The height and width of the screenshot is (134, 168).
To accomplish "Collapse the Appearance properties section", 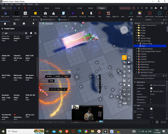I will click(135, 82).
